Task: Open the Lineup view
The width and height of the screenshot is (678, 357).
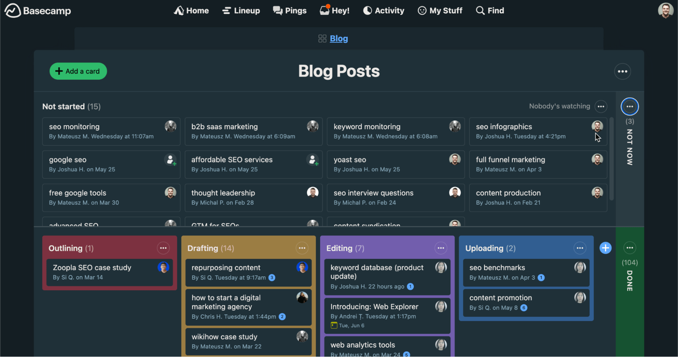Action: tap(241, 10)
